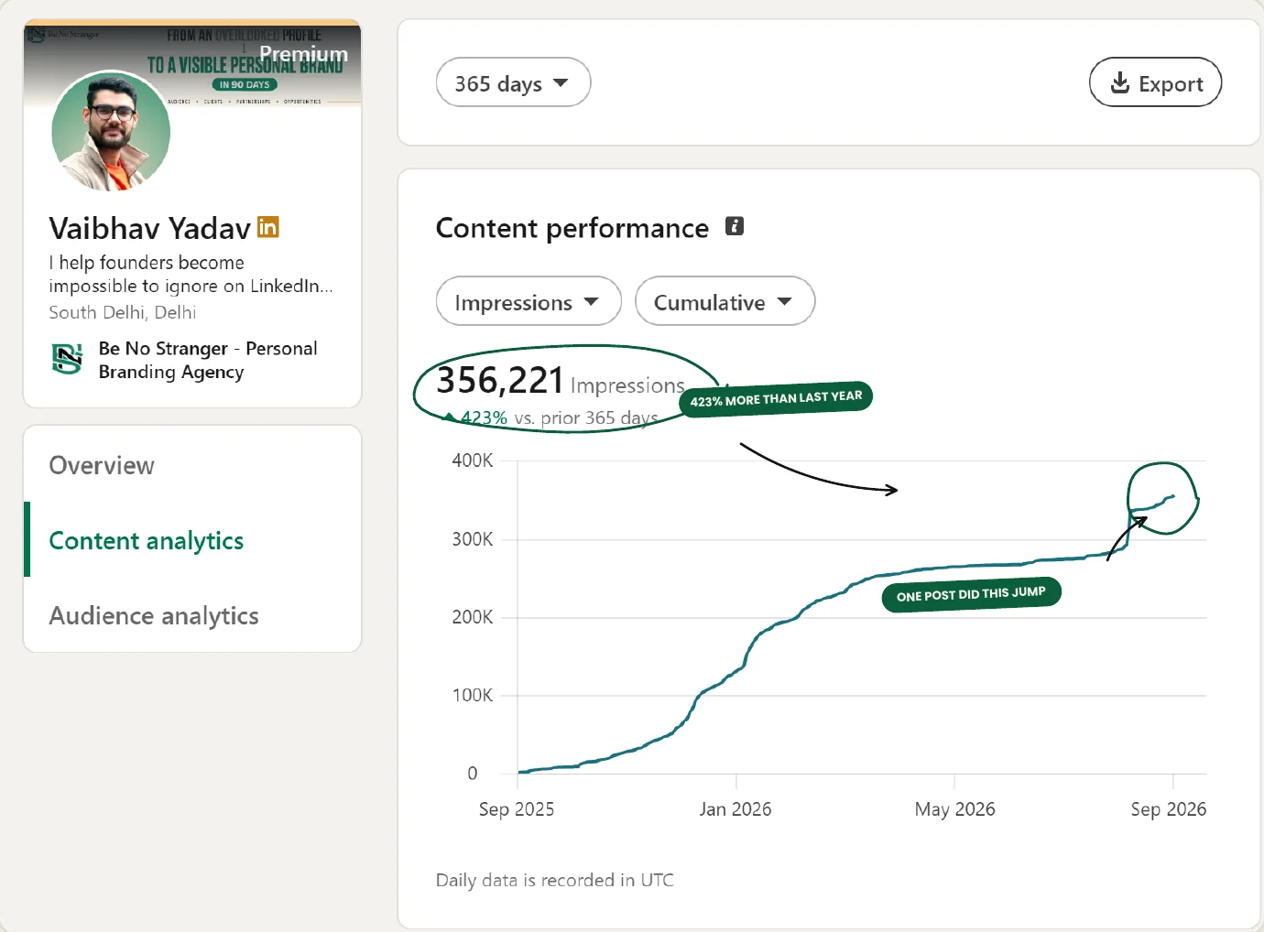
Task: Open the Cumulative view dropdown
Action: [x=725, y=301]
